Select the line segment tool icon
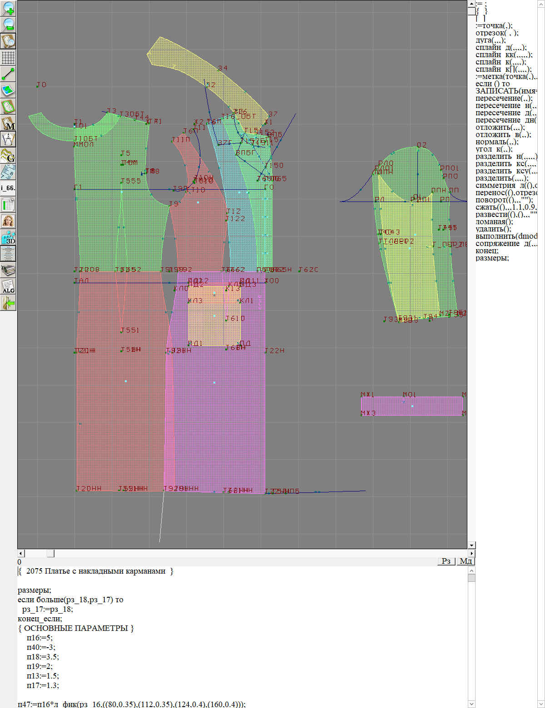This screenshot has height=708, width=545. coord(9,74)
